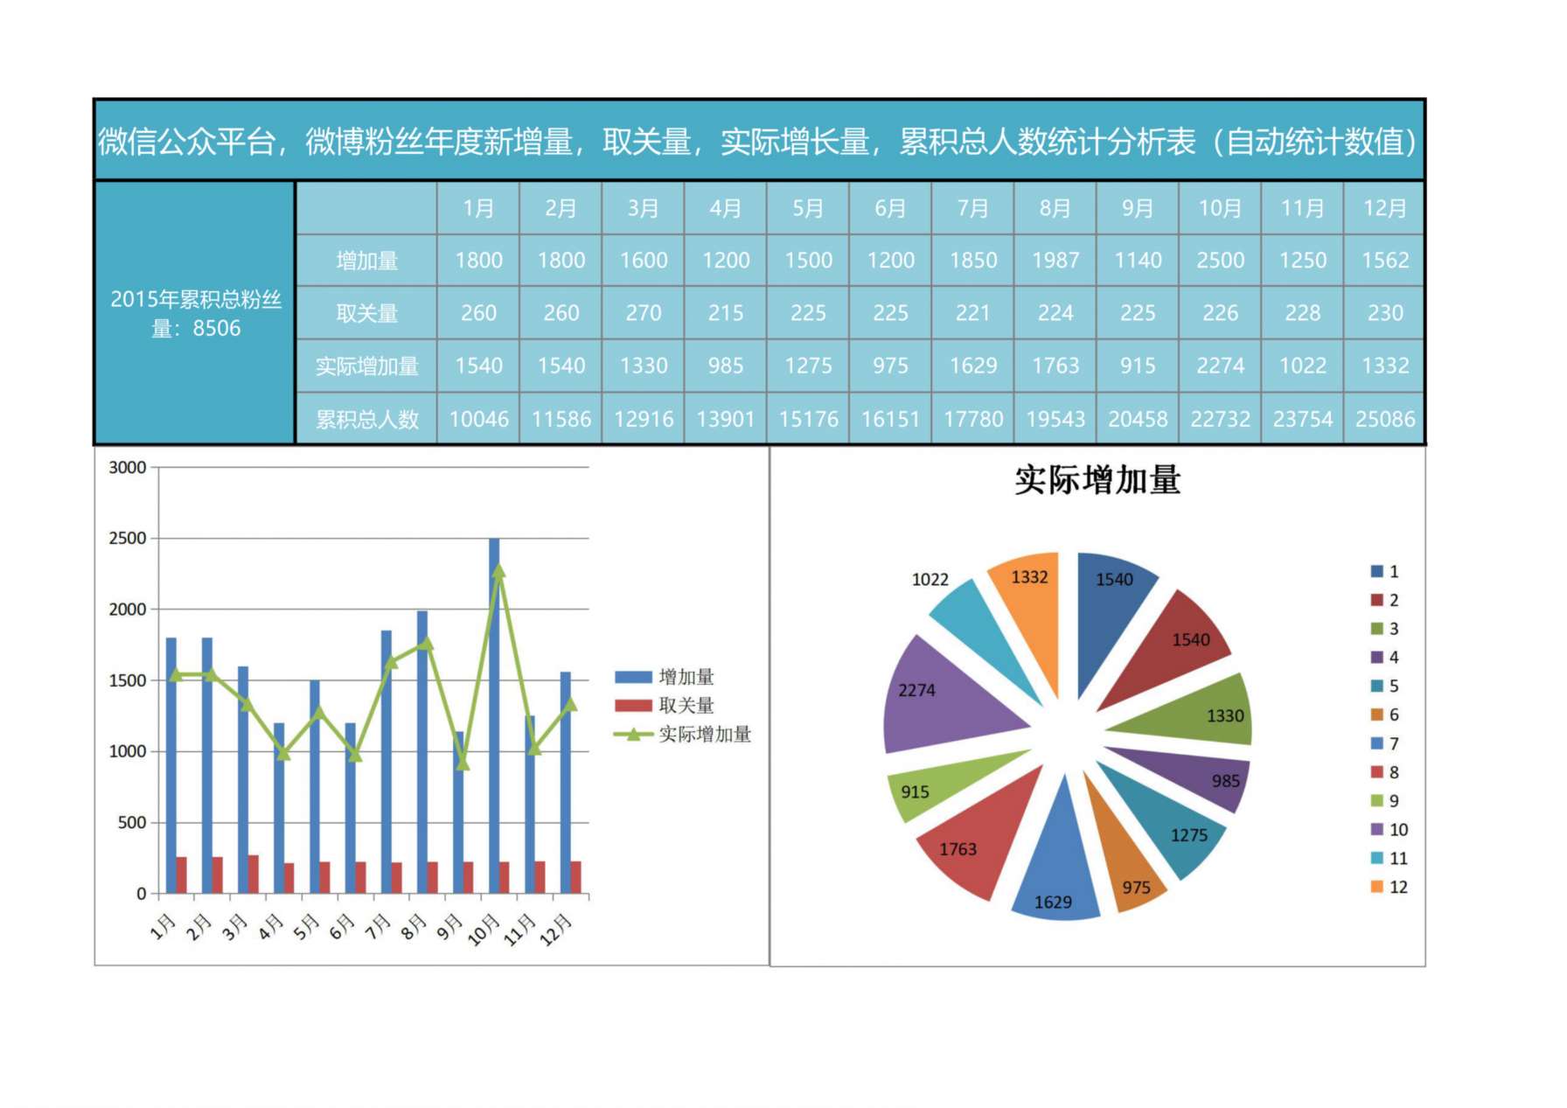
Task: Click the 12月 x-axis label in chart
Action: click(x=556, y=929)
